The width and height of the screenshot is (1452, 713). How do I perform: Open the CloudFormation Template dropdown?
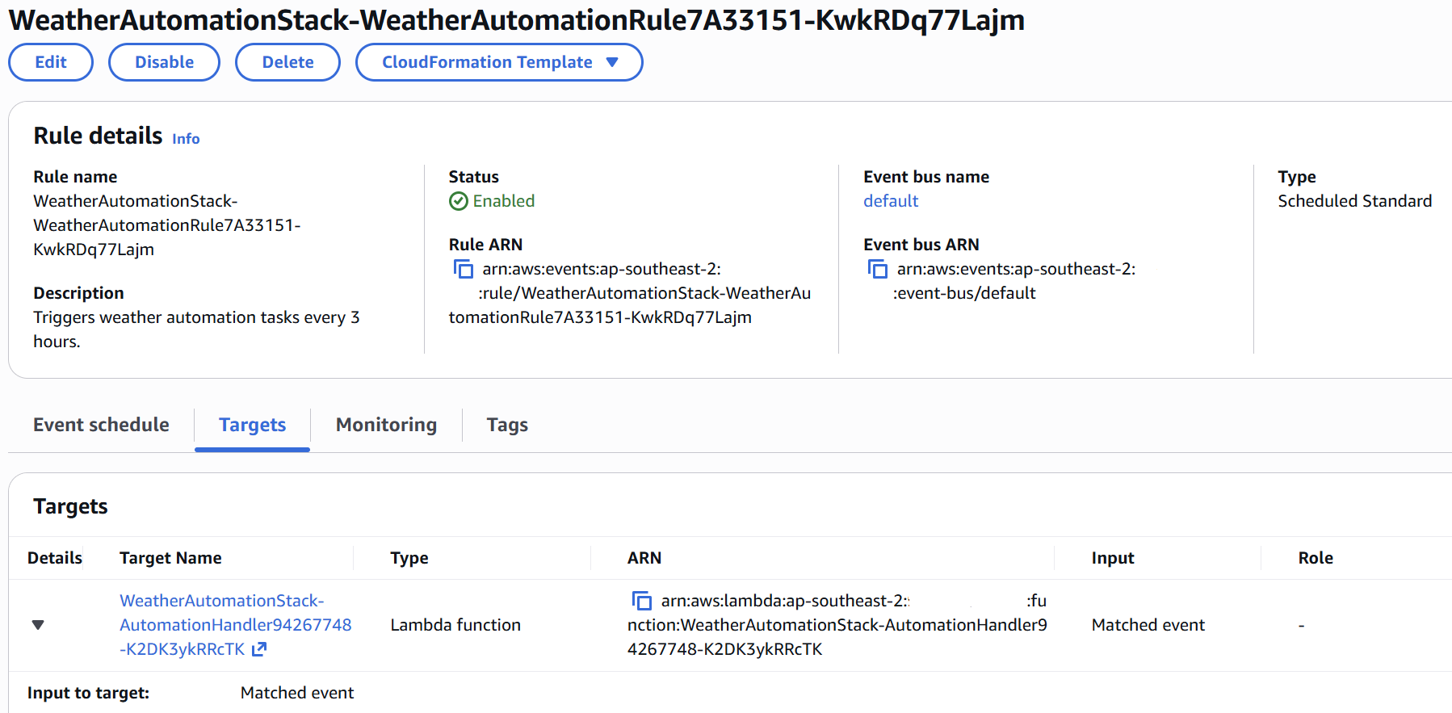pyautogui.click(x=499, y=62)
